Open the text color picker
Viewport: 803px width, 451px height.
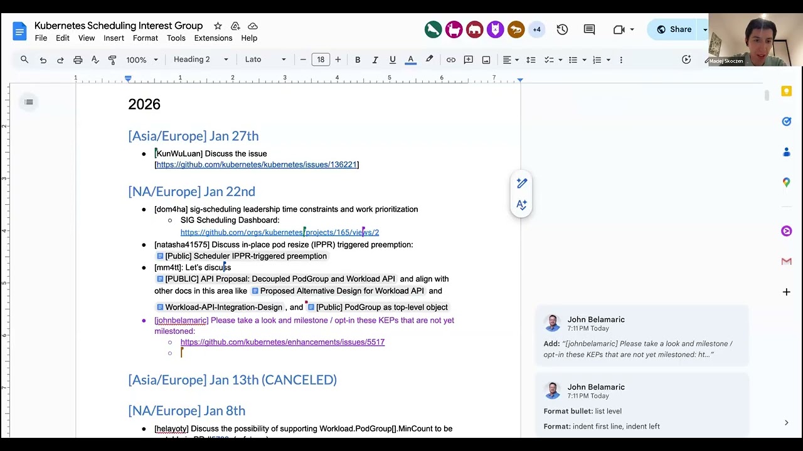(x=411, y=60)
